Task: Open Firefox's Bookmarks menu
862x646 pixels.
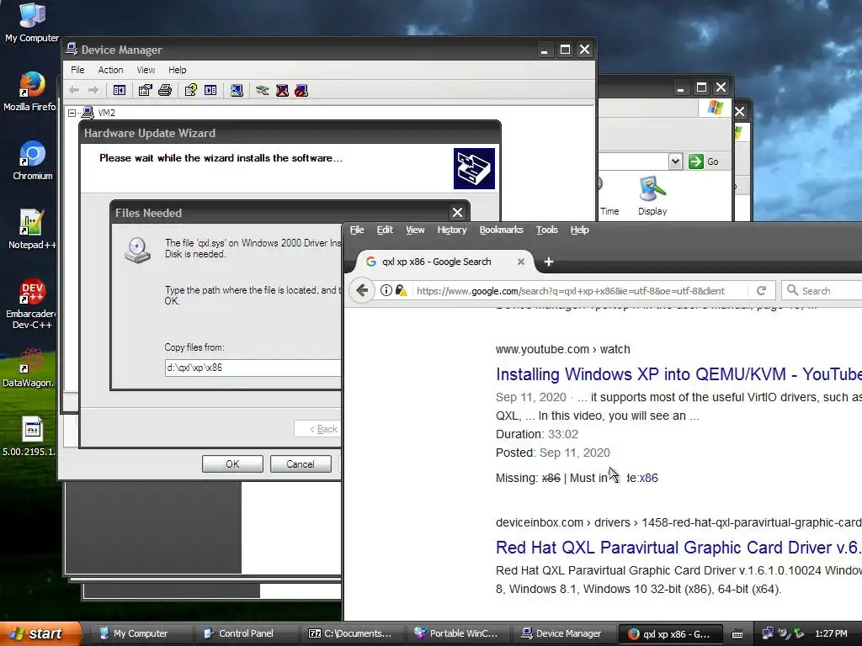Action: click(x=501, y=230)
